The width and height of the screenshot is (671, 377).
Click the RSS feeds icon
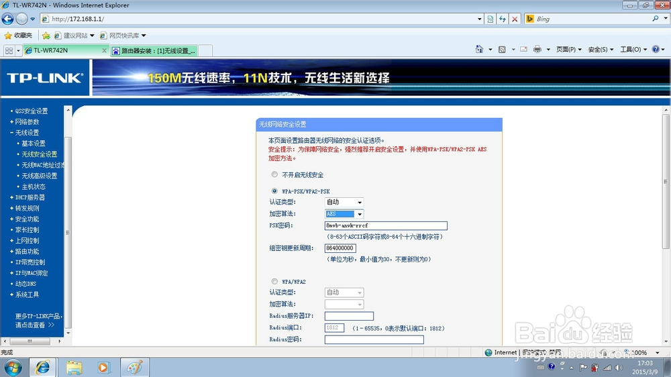(502, 50)
